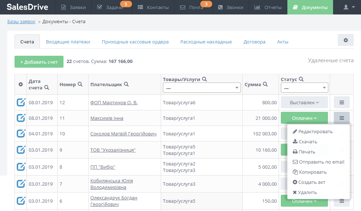
Task: Switch to Договора tab
Action: pos(254,42)
